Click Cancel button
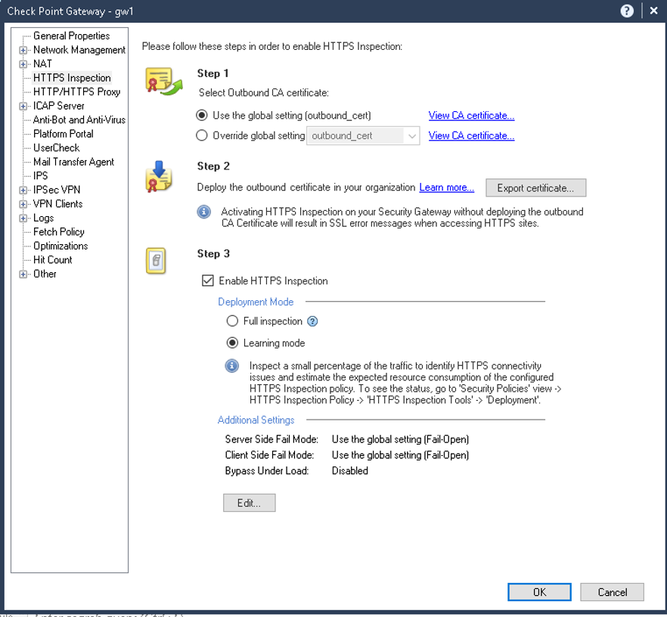Screen dimensions: 667x617 pyautogui.click(x=612, y=592)
